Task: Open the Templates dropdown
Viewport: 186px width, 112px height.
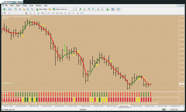Action: pyautogui.click(x=118, y=9)
